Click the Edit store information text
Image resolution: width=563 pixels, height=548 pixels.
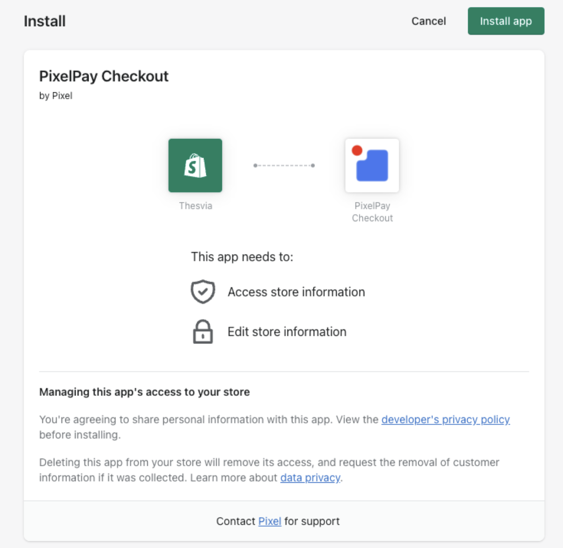(x=287, y=332)
